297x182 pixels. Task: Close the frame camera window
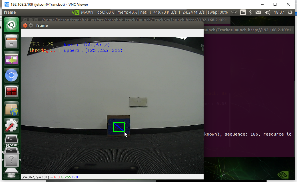click(25, 26)
